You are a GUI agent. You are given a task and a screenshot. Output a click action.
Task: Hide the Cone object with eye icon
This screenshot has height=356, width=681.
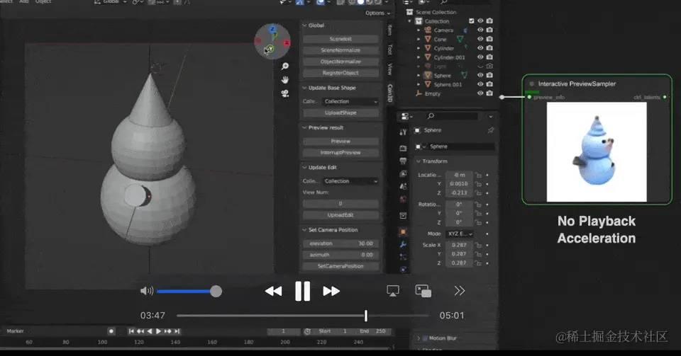480,39
